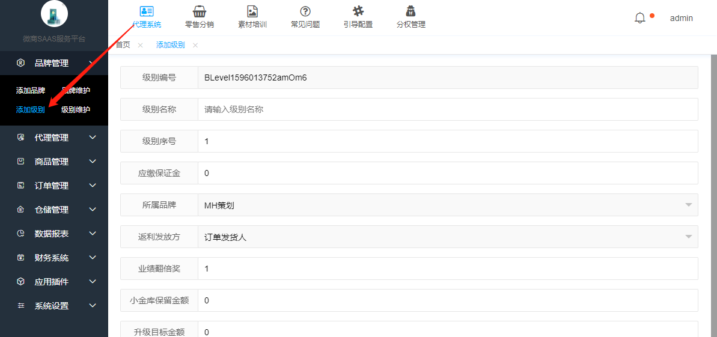The image size is (717, 337).
Task: Open 素材培训 image file icon
Action: tap(252, 11)
